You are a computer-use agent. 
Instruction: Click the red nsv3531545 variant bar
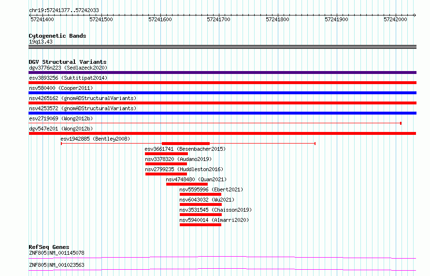201,215
